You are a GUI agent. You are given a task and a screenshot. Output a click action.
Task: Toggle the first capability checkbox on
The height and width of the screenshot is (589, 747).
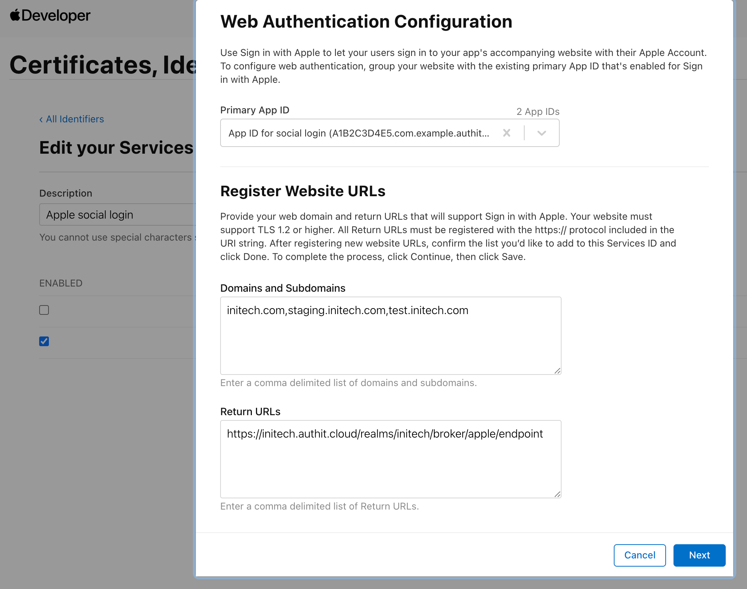[44, 310]
